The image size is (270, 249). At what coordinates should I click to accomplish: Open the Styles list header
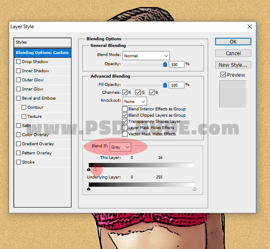[42, 42]
